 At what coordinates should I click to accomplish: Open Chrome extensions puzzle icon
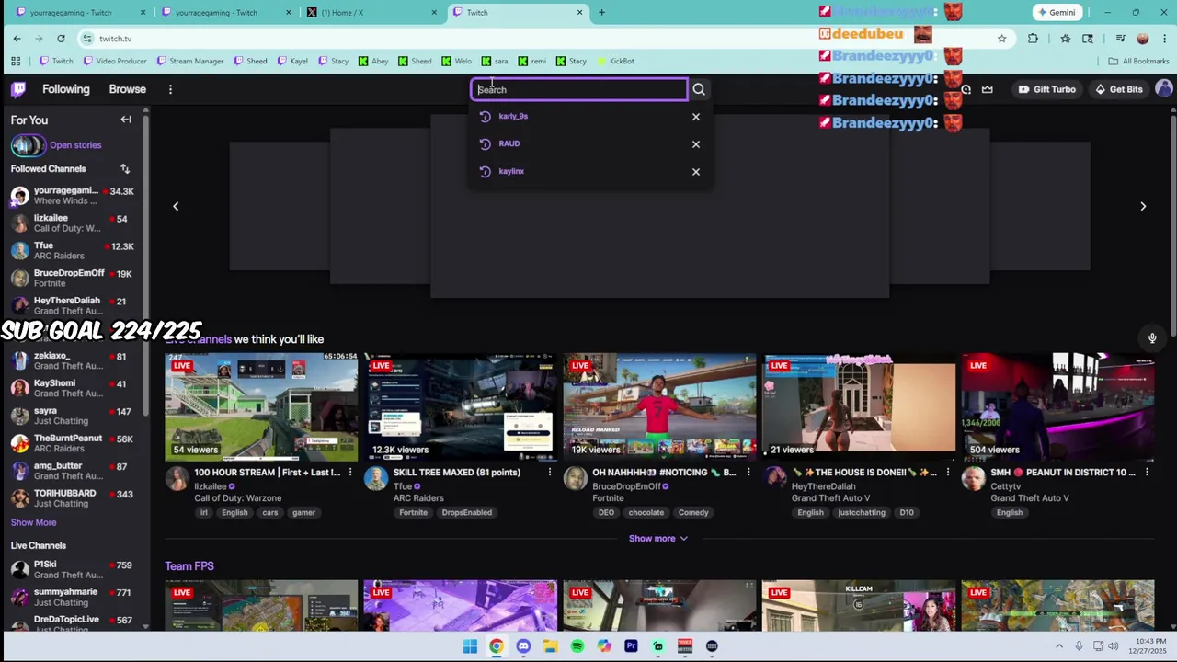pyautogui.click(x=1033, y=39)
